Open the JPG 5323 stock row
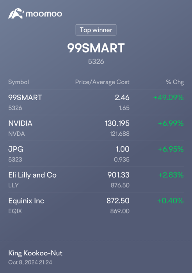Screen dimensions: 192x273 click(96, 154)
